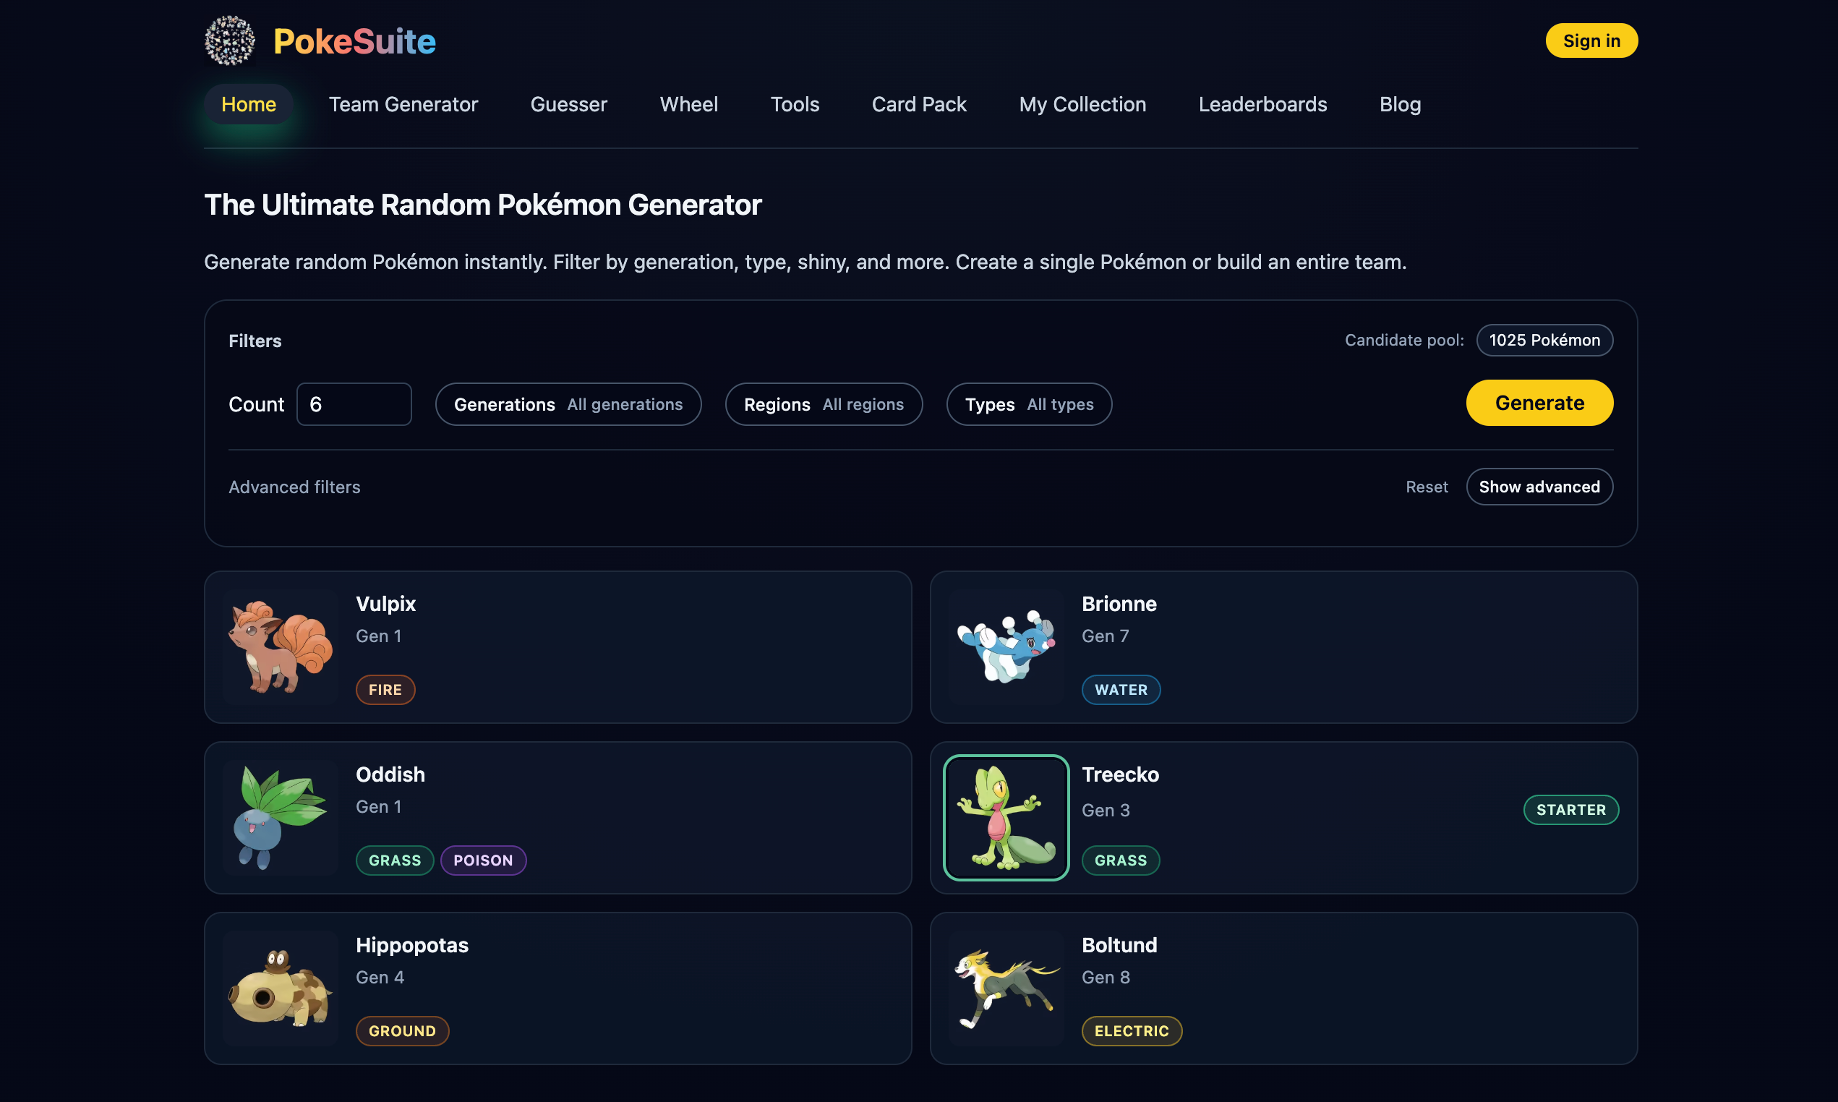Open the Types filter dropdown
The image size is (1838, 1102).
1029,404
